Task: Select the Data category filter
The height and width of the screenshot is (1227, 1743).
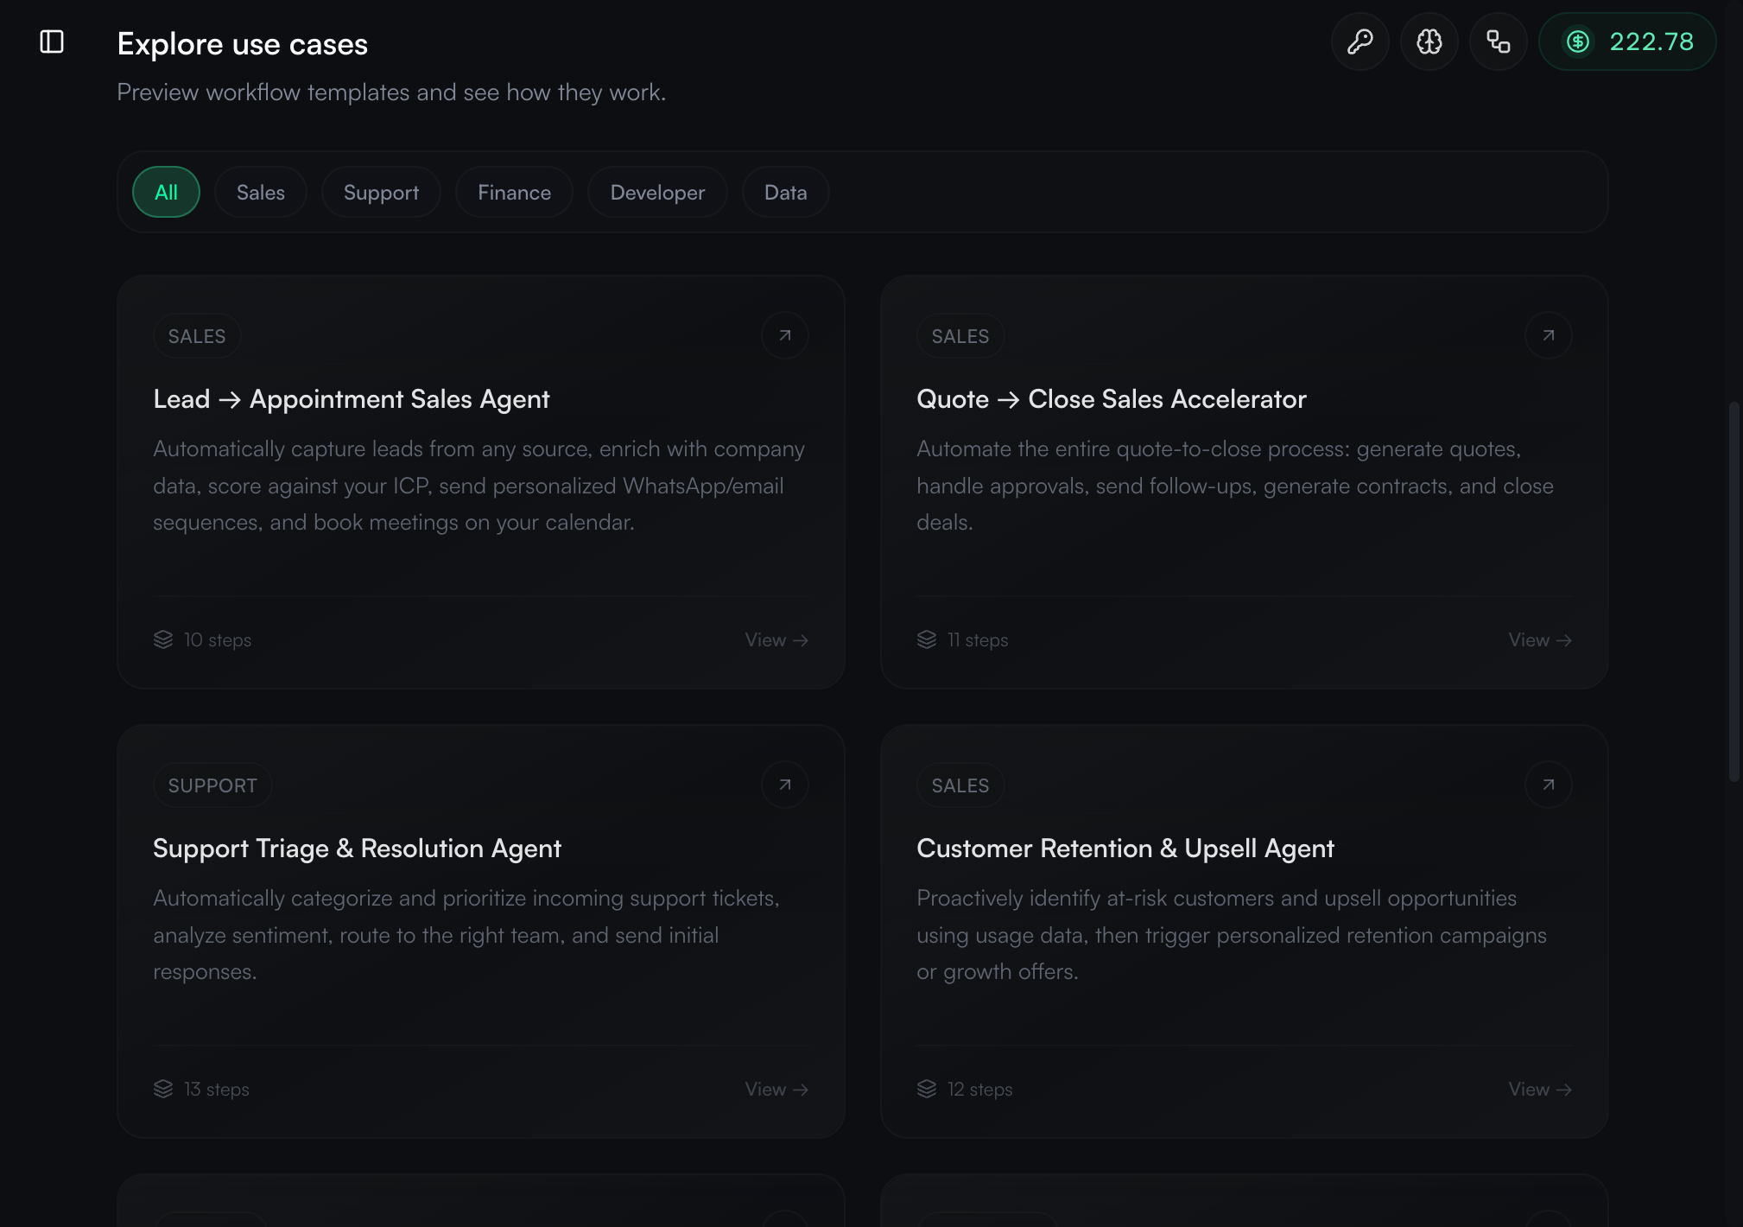Action: point(785,192)
